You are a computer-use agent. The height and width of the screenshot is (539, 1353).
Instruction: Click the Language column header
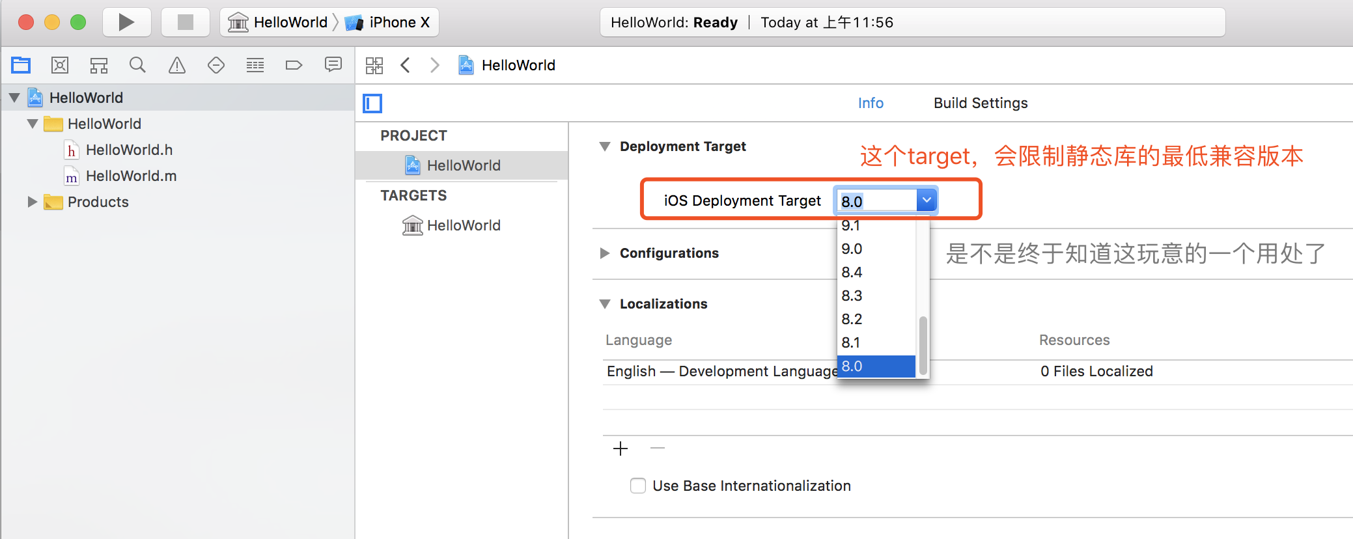639,340
